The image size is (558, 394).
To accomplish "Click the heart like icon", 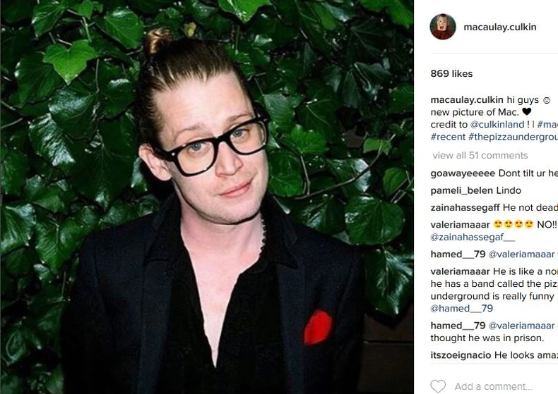I will [x=438, y=386].
